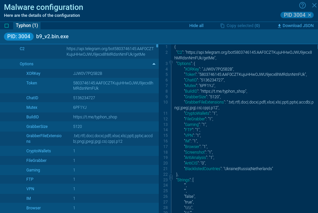The height and width of the screenshot is (213, 318).
Task: Click the b9_v2.bin.exe process name
Action: pos(52,37)
